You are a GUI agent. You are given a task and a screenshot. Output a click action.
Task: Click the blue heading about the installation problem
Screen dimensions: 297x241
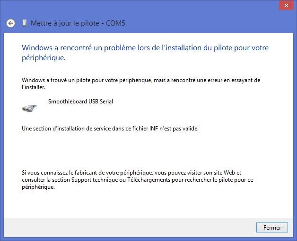(145, 53)
